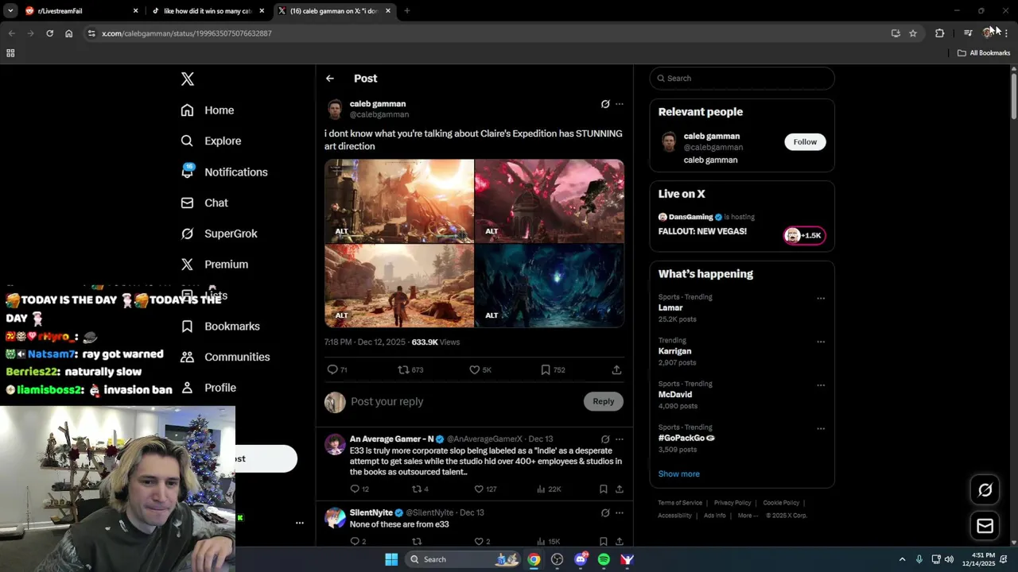This screenshot has width=1018, height=572.
Task: Open the All Bookmarks folder
Action: coord(984,53)
